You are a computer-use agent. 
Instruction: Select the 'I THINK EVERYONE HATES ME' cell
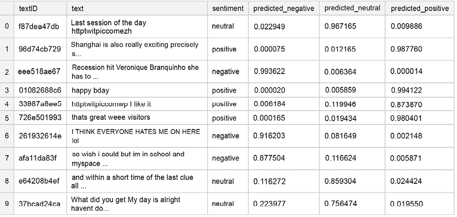coord(137,136)
